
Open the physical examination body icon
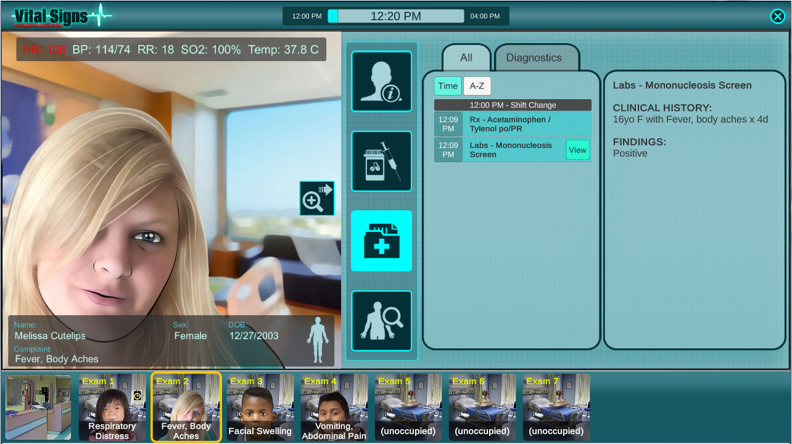381,321
